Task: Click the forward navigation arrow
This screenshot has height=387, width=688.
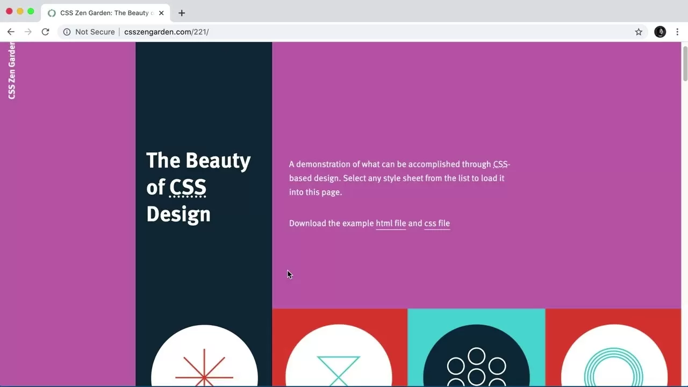Action: pyautogui.click(x=28, y=32)
